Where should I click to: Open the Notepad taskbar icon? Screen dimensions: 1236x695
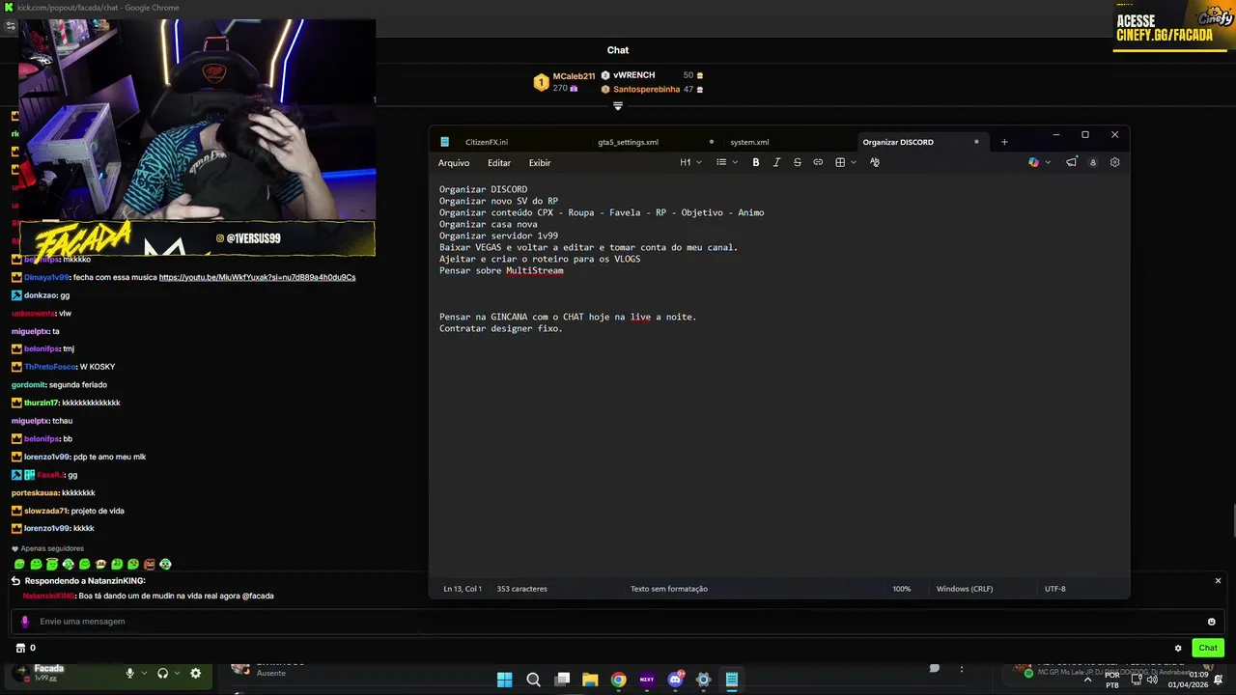pos(732,680)
